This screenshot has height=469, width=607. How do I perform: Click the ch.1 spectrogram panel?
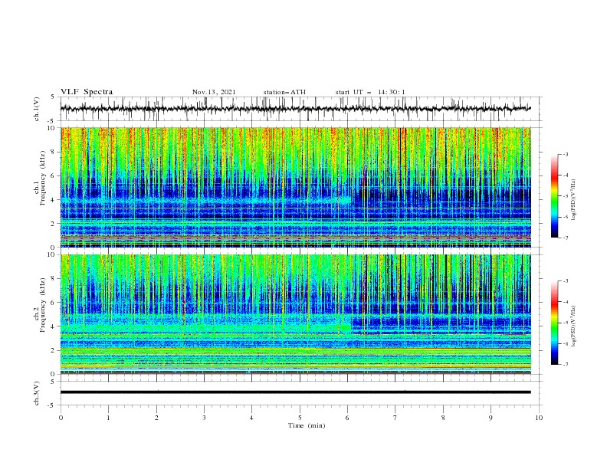coord(295,187)
